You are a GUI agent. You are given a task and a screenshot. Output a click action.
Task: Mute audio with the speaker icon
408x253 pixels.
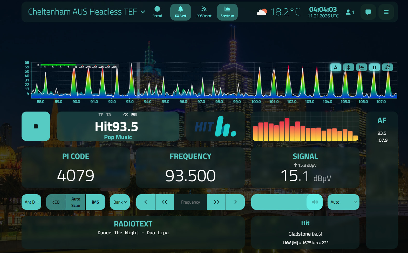[x=315, y=202]
